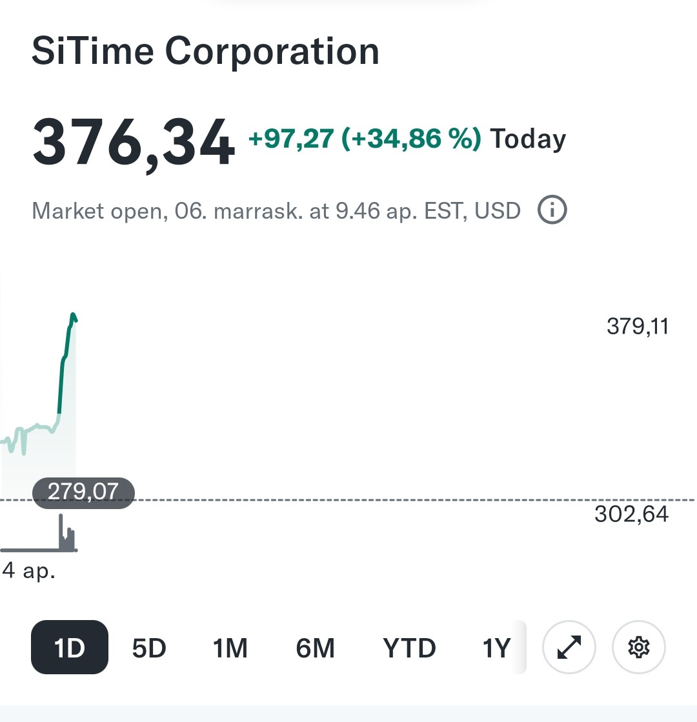697x722 pixels.
Task: Click the dark green price line peak
Action: [73, 316]
